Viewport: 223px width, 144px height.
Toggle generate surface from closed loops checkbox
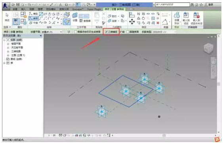click(x=76, y=32)
